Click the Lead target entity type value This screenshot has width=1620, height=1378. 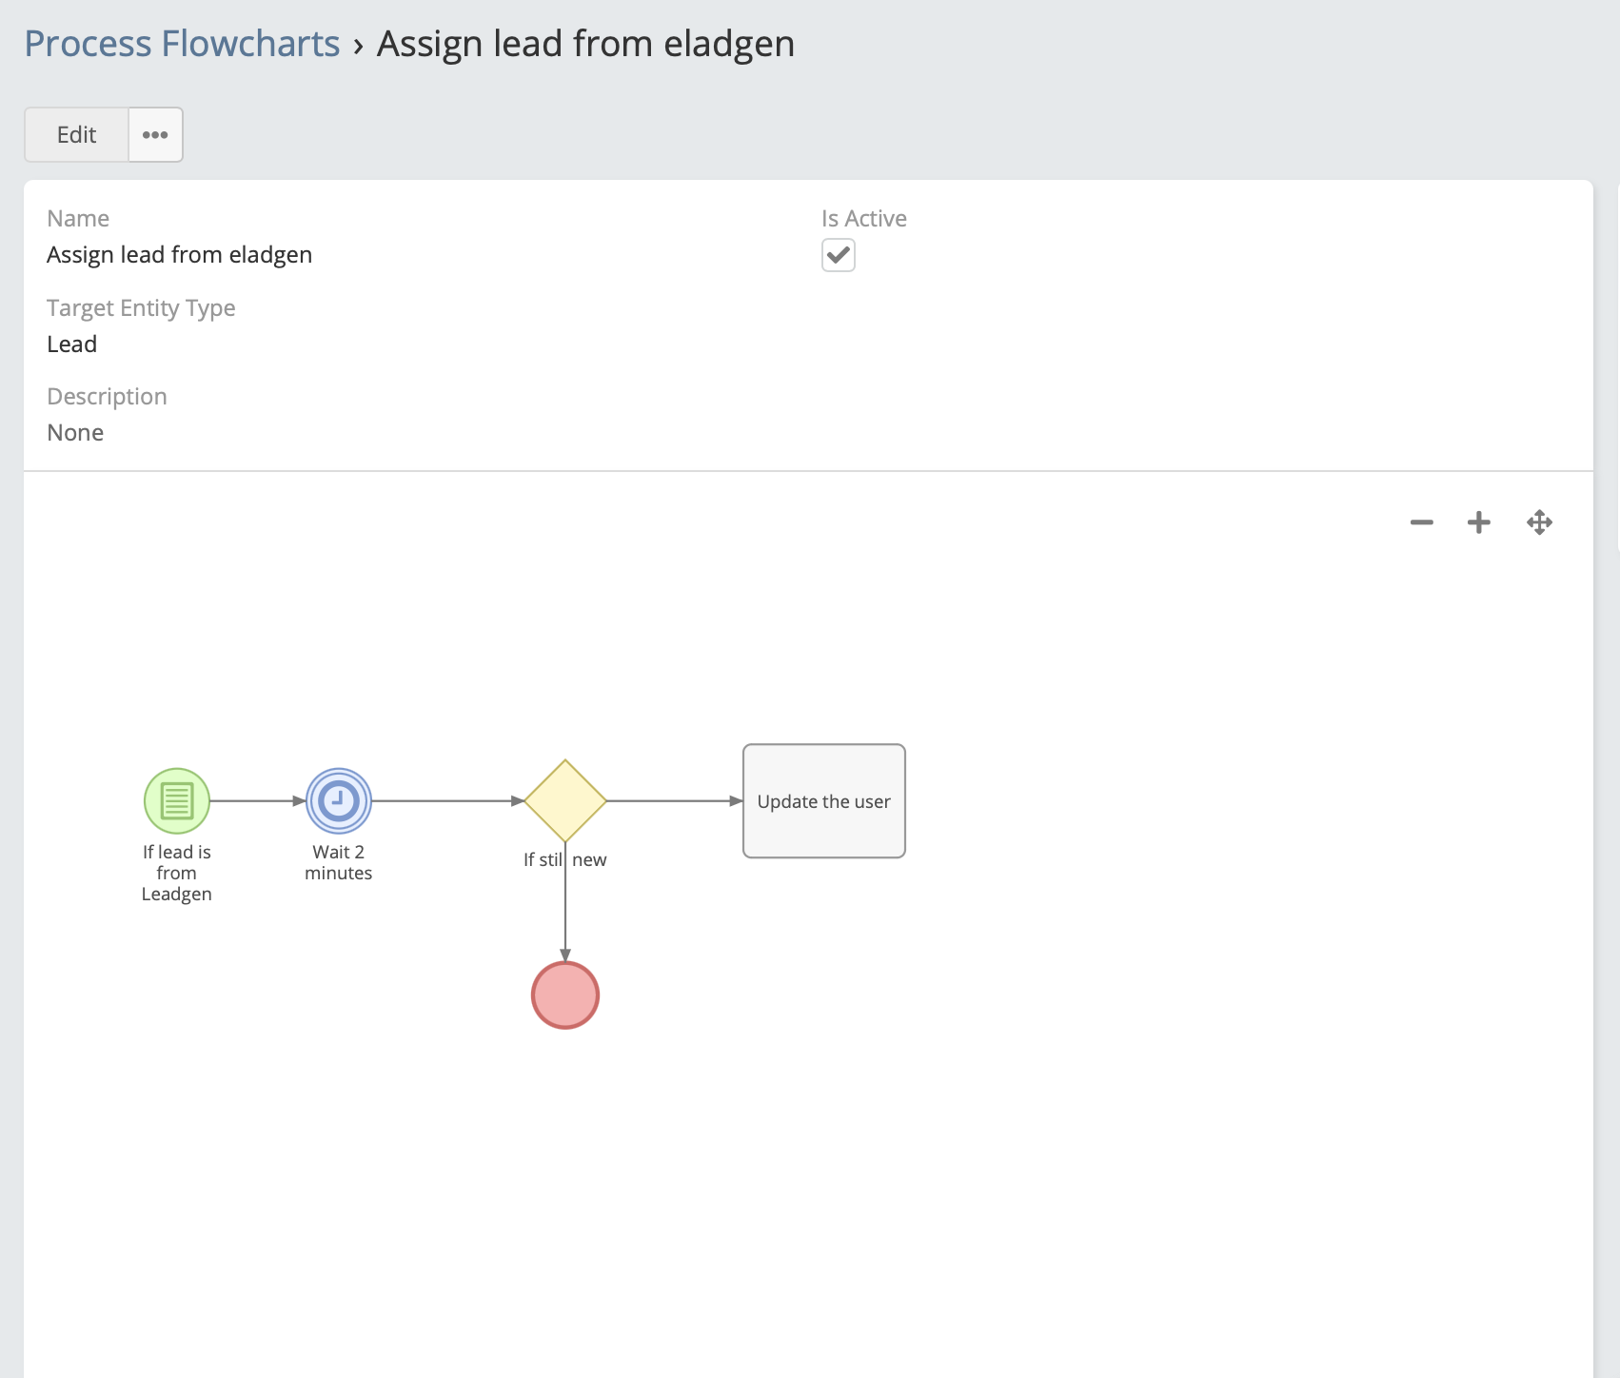[x=72, y=344]
